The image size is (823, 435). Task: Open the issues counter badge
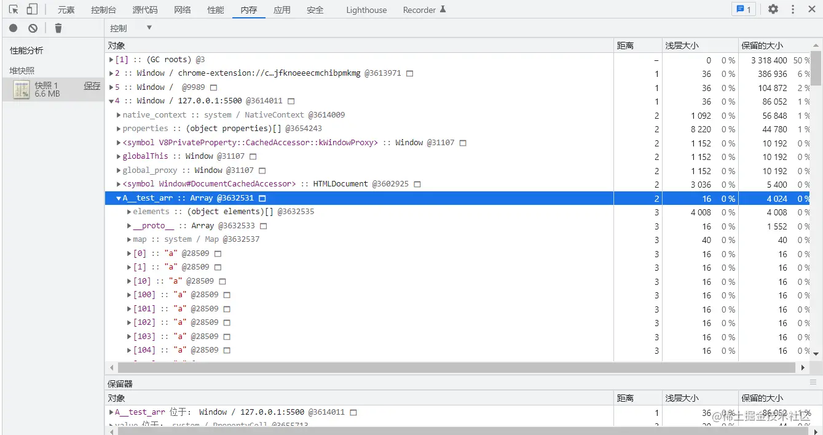744,9
